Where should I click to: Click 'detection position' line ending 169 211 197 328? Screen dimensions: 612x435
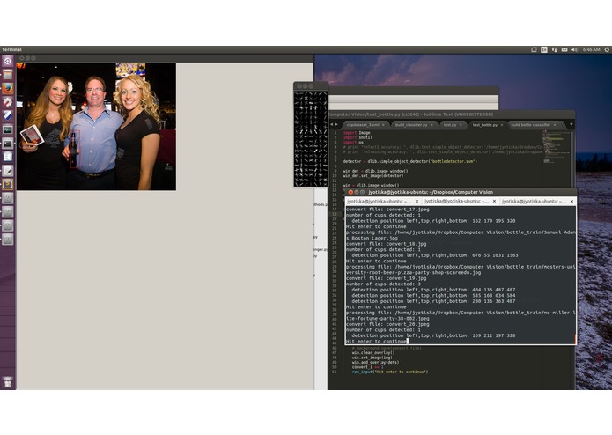tap(433, 335)
